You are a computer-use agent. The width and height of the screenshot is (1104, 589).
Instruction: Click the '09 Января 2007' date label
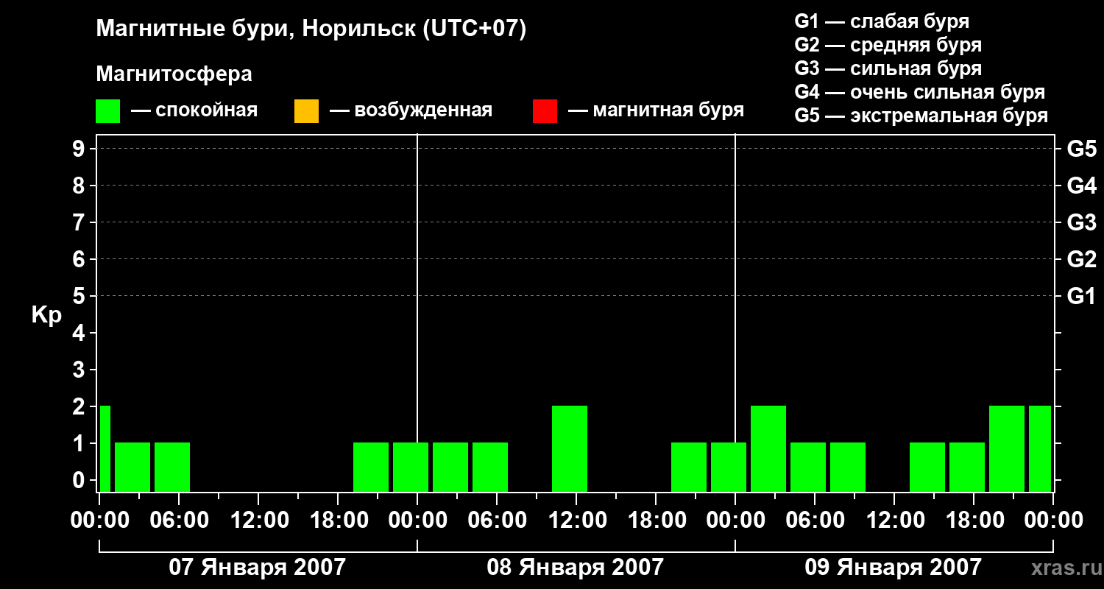click(x=894, y=567)
